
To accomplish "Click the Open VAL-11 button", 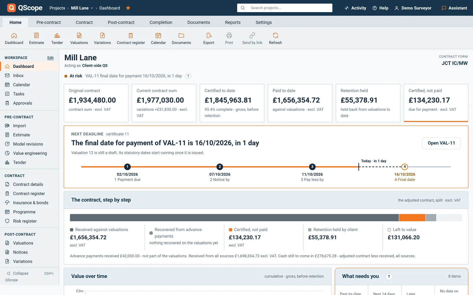I will click(x=441, y=143).
